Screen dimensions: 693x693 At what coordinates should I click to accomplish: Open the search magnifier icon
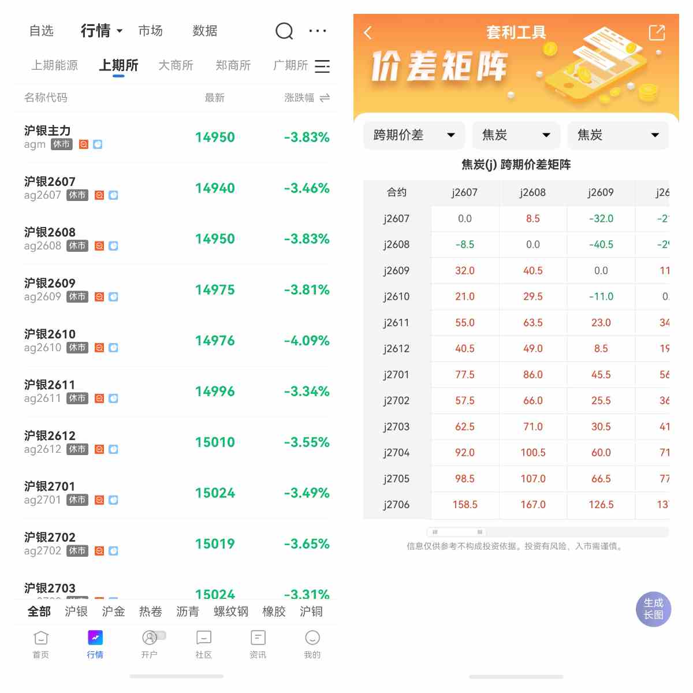[284, 31]
